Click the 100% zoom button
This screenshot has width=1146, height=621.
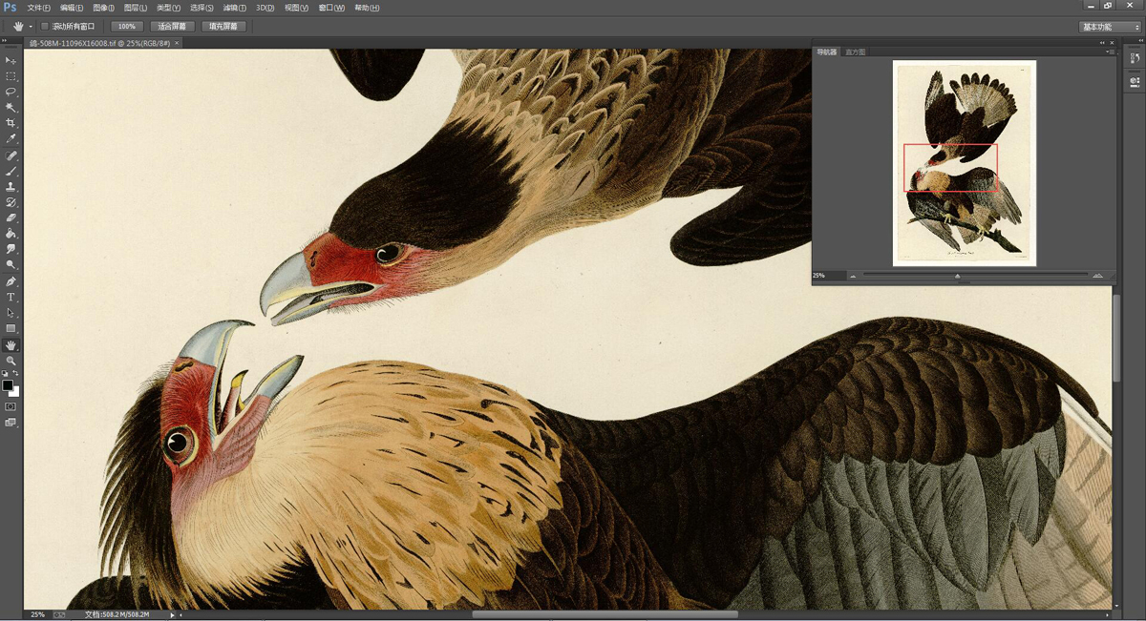(126, 27)
